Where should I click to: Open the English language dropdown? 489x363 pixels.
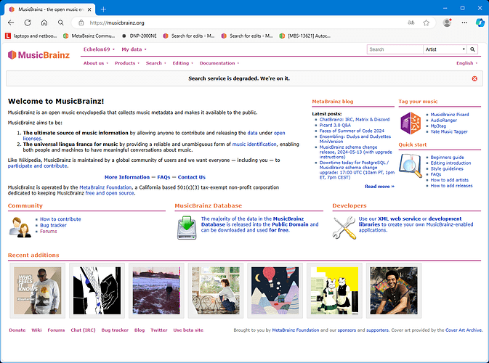(466, 63)
